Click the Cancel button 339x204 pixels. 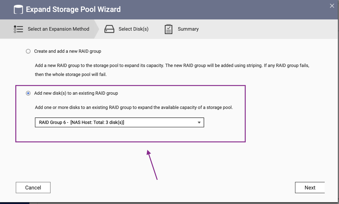[x=33, y=187]
